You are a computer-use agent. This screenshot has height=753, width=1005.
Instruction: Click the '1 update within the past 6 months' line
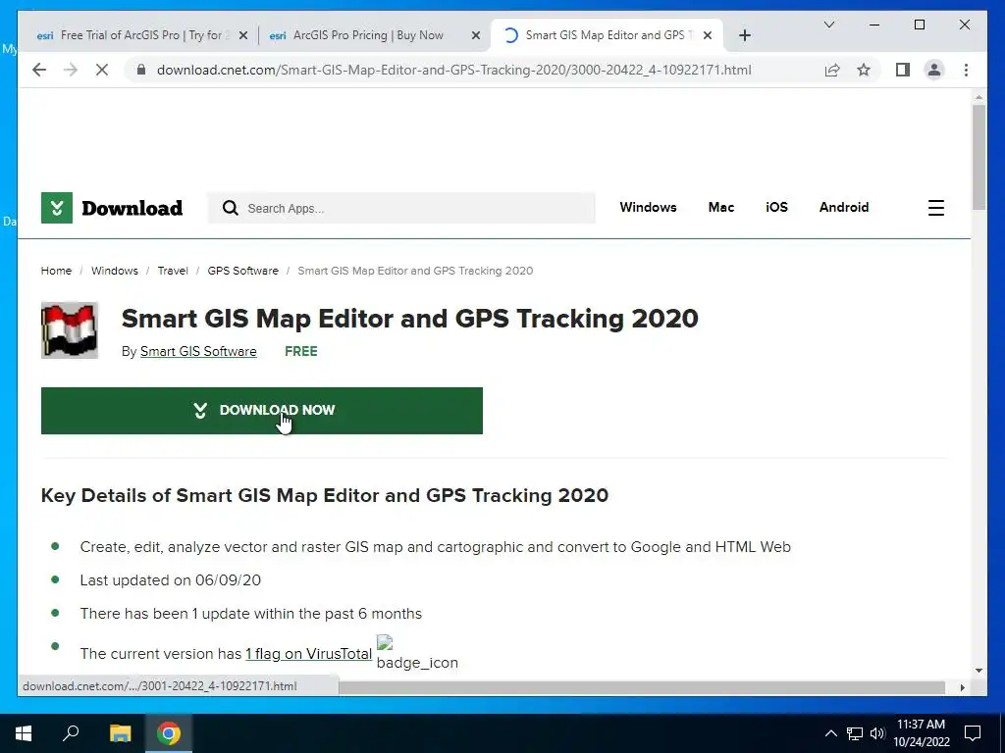click(x=250, y=614)
